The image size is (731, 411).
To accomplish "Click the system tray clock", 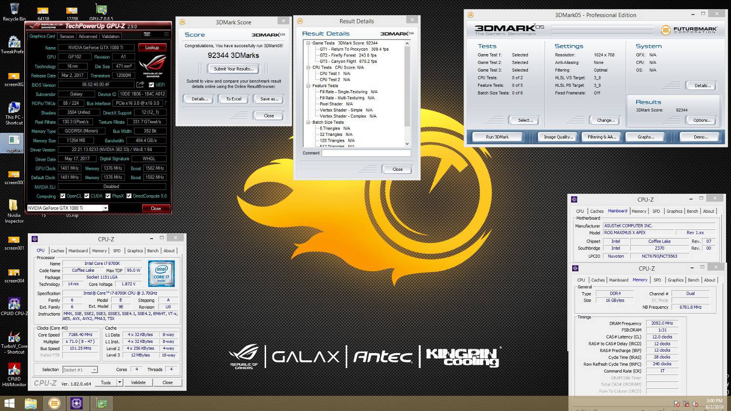I will click(714, 404).
